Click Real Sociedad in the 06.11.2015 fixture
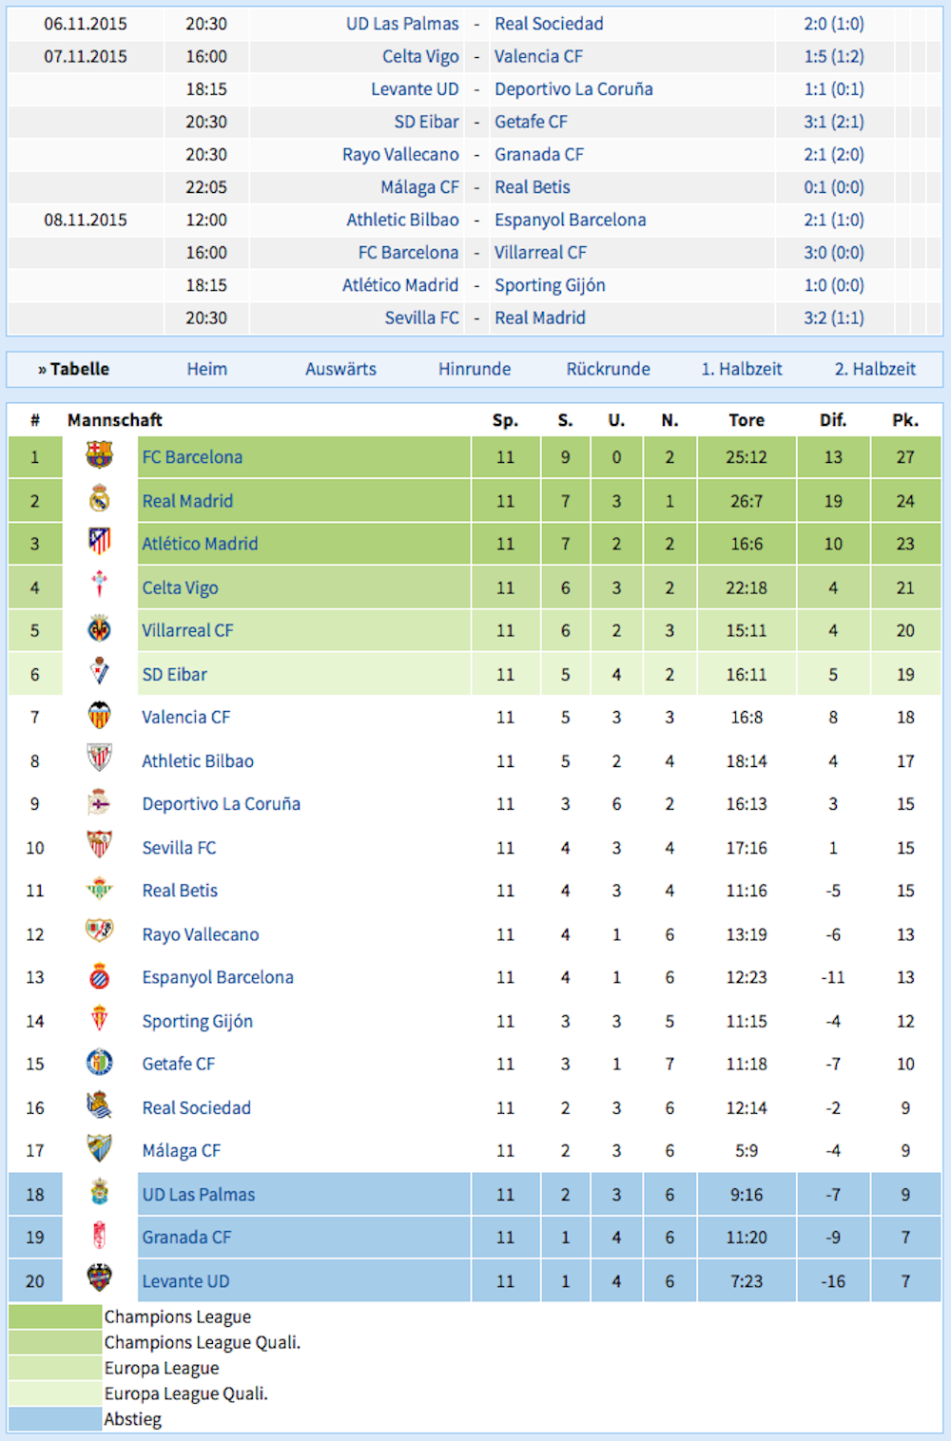Viewport: 951px width, 1441px height. tap(549, 24)
